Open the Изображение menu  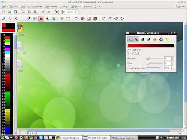pyautogui.click(x=35, y=6)
